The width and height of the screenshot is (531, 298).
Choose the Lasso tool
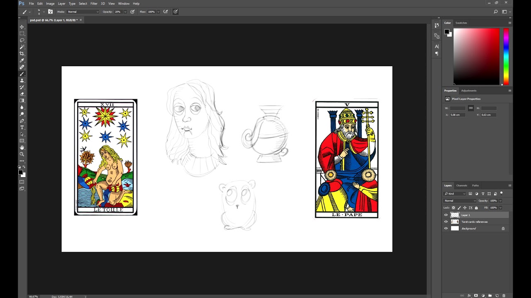tap(22, 40)
